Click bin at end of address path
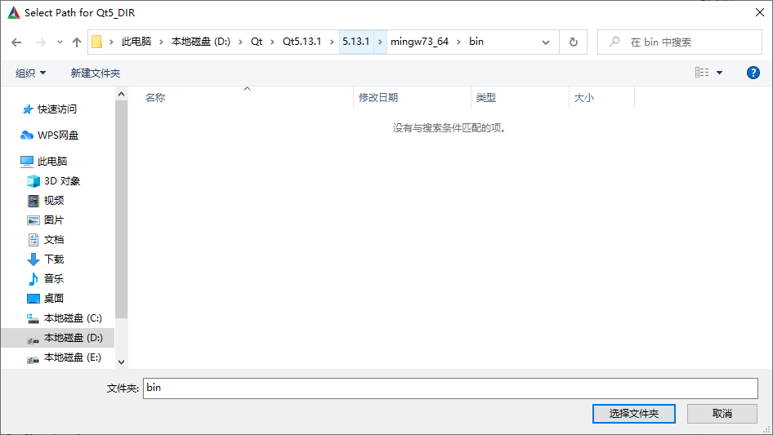This screenshot has height=435, width=773. [476, 42]
